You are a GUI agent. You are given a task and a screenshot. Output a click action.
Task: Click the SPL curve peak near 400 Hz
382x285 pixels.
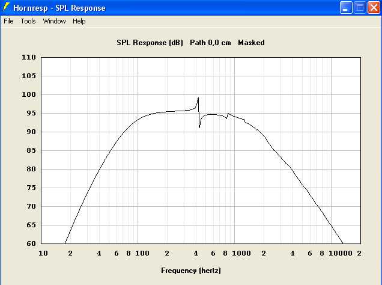click(x=198, y=98)
